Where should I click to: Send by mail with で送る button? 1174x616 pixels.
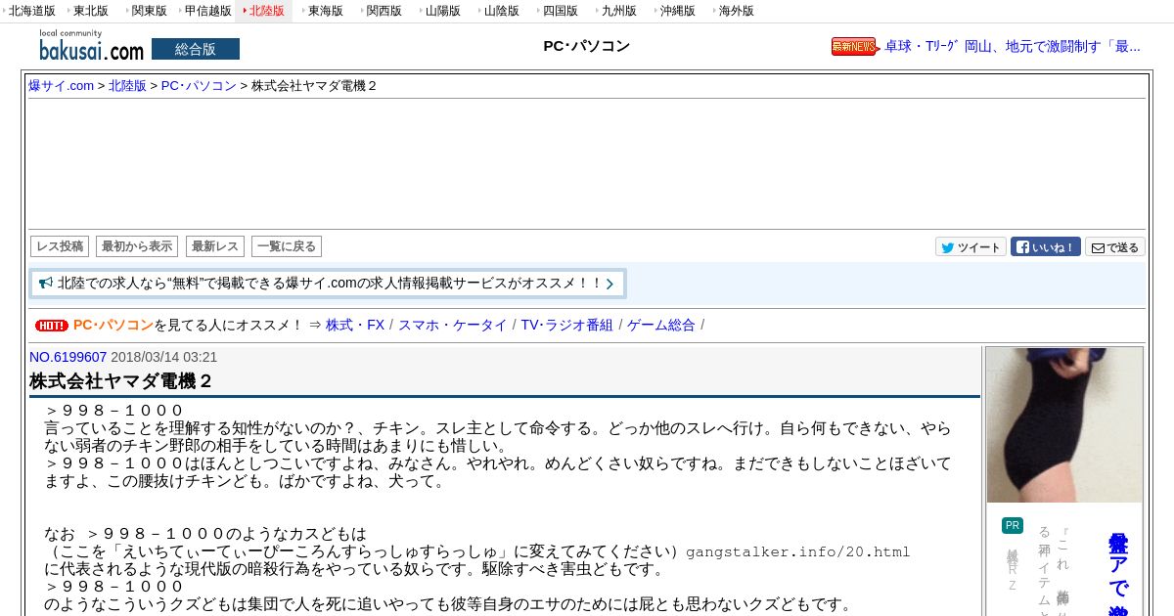pos(1115,247)
